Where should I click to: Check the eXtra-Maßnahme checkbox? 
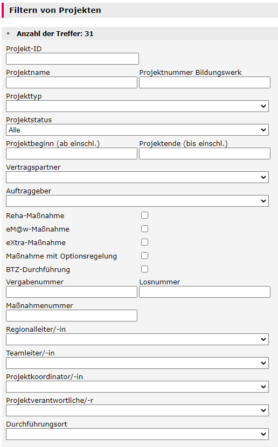pyautogui.click(x=144, y=242)
